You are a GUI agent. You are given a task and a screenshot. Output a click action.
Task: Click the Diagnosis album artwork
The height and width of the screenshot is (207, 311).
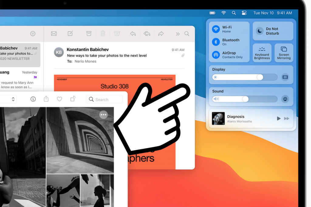(x=218, y=118)
